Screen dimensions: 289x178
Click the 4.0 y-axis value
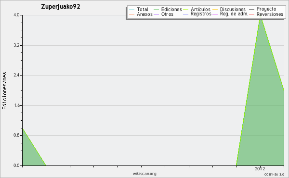click(16, 15)
